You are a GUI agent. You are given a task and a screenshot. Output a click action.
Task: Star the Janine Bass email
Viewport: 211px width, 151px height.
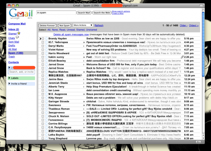46,79
